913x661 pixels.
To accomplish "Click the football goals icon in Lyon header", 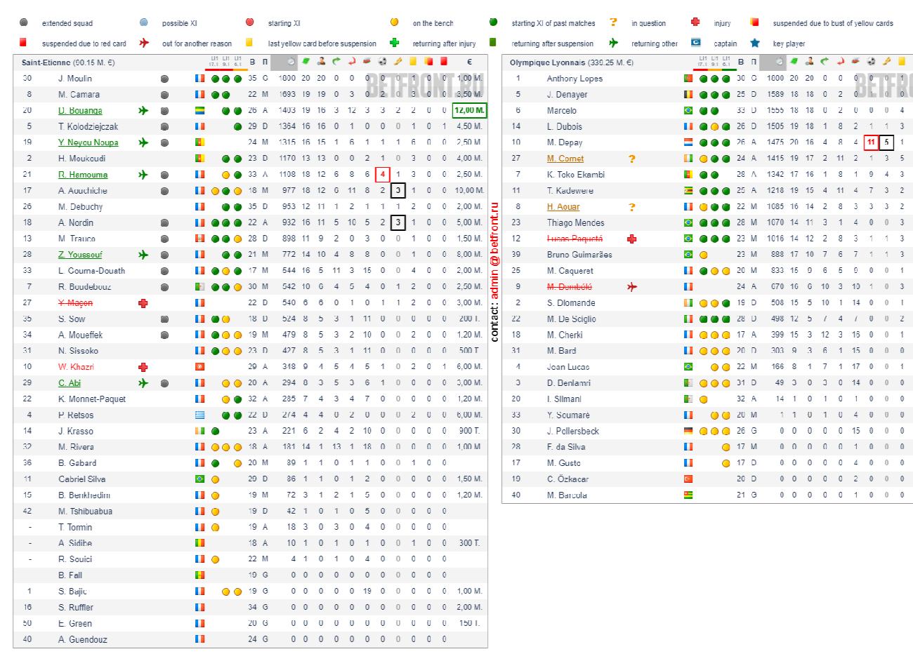I will [871, 62].
